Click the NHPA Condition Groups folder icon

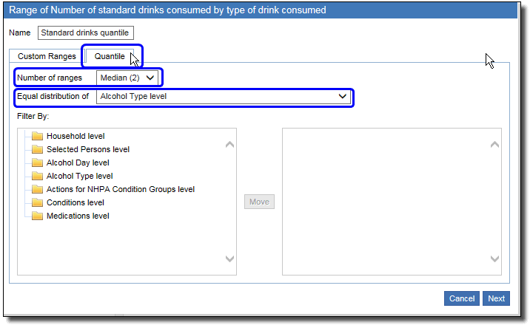[37, 189]
